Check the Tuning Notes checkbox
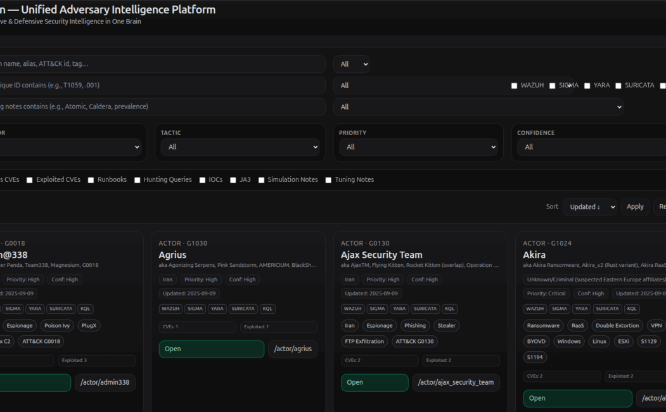The height and width of the screenshot is (412, 666). click(328, 180)
